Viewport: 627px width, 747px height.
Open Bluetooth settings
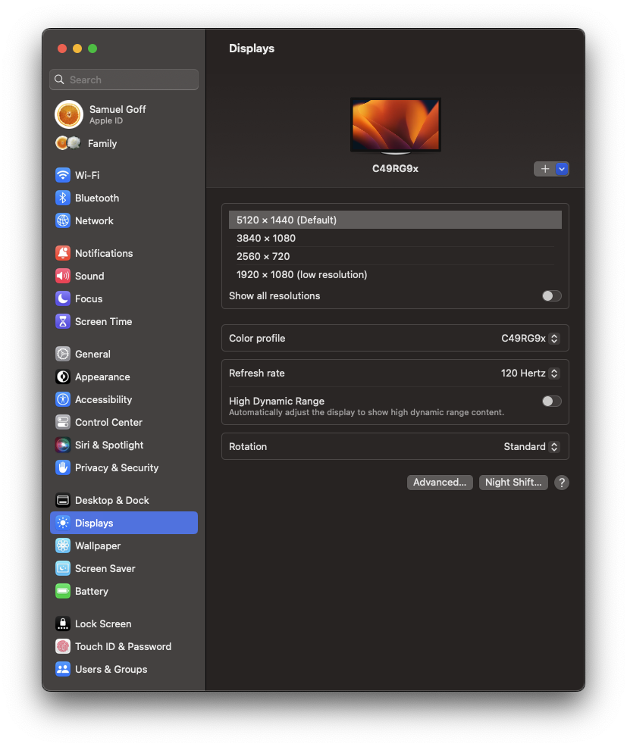tap(96, 198)
